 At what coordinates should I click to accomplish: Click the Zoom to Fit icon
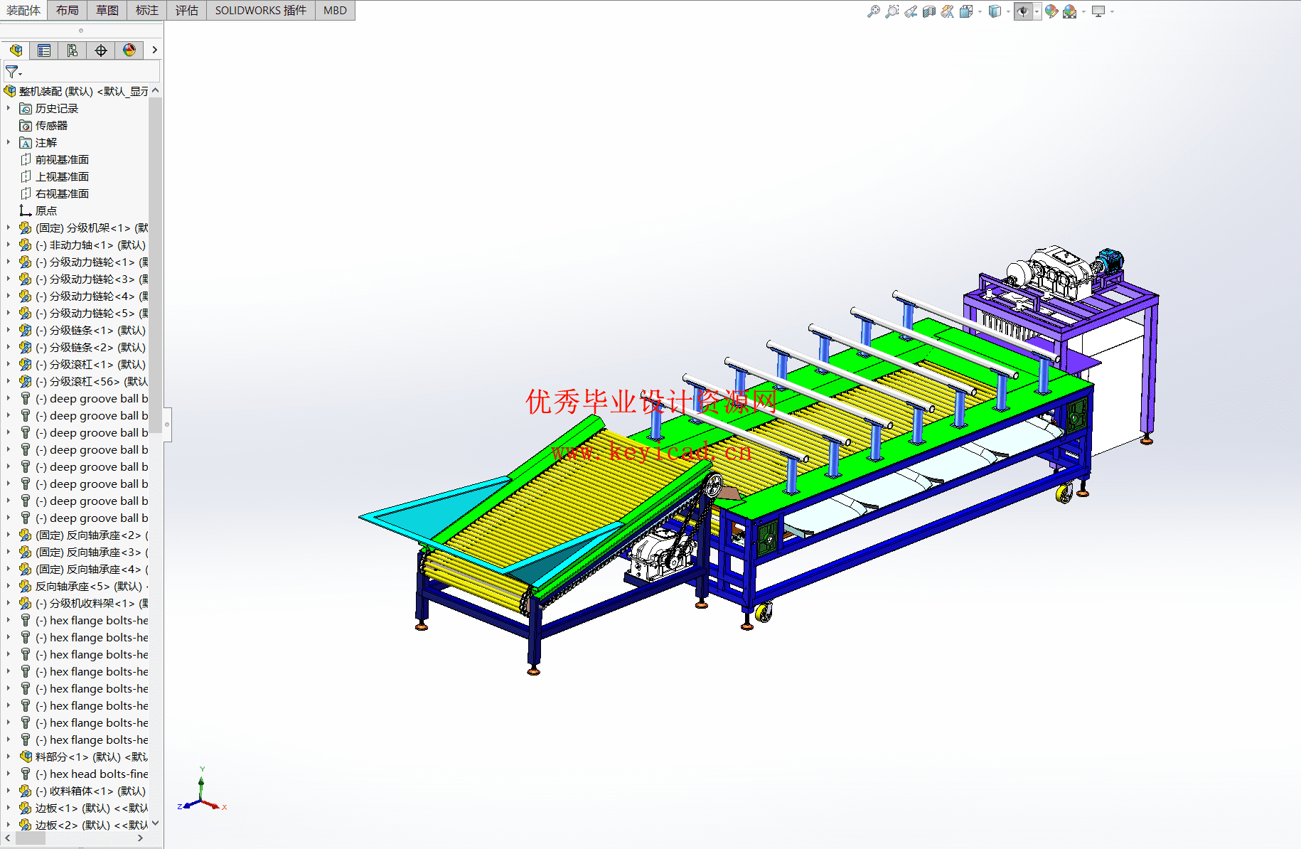pos(874,11)
